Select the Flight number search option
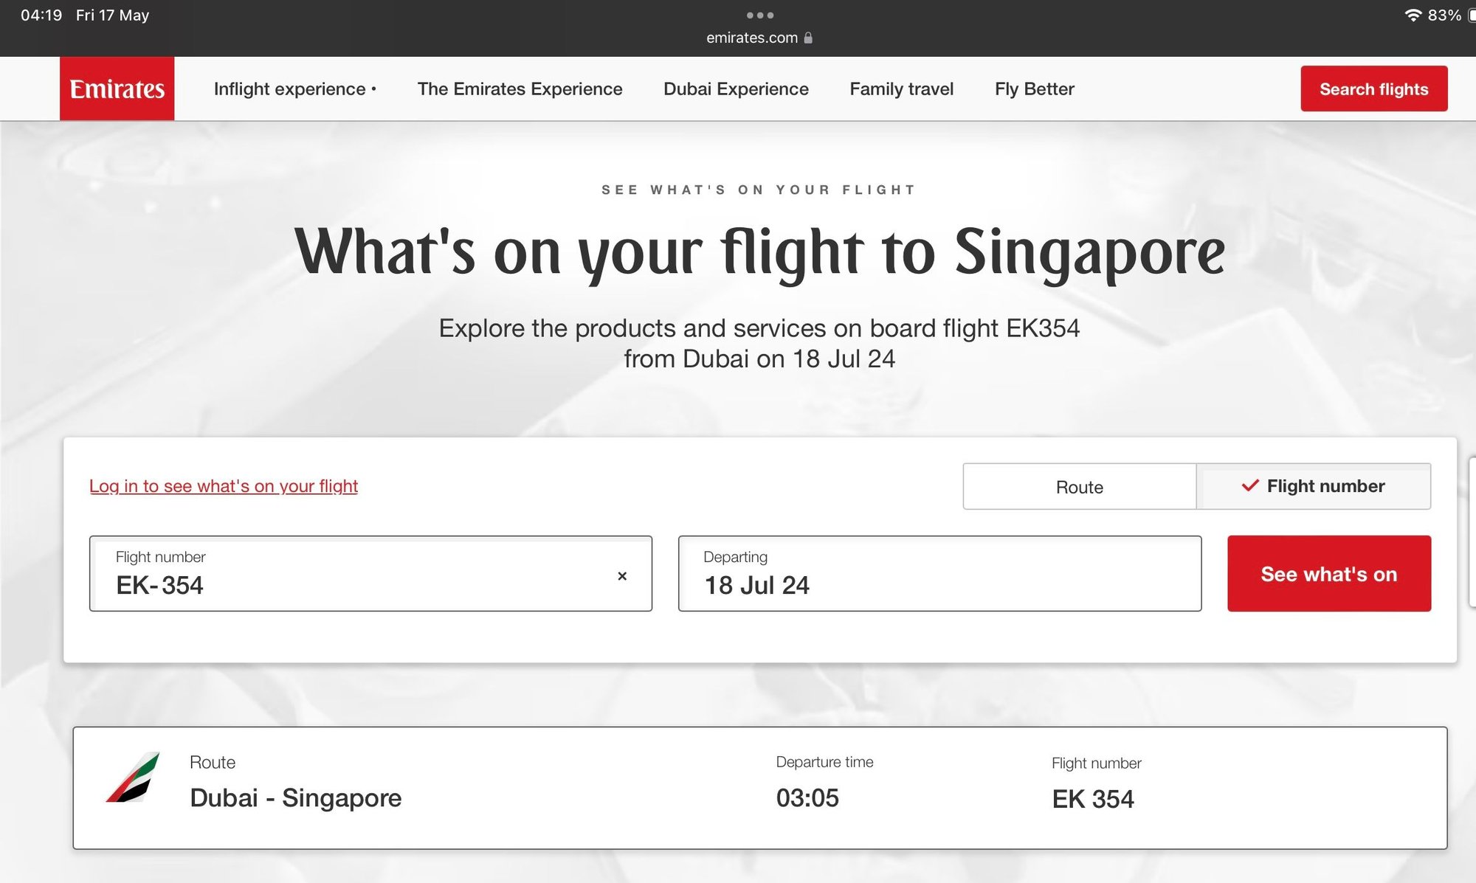Image resolution: width=1476 pixels, height=883 pixels. (x=1314, y=487)
